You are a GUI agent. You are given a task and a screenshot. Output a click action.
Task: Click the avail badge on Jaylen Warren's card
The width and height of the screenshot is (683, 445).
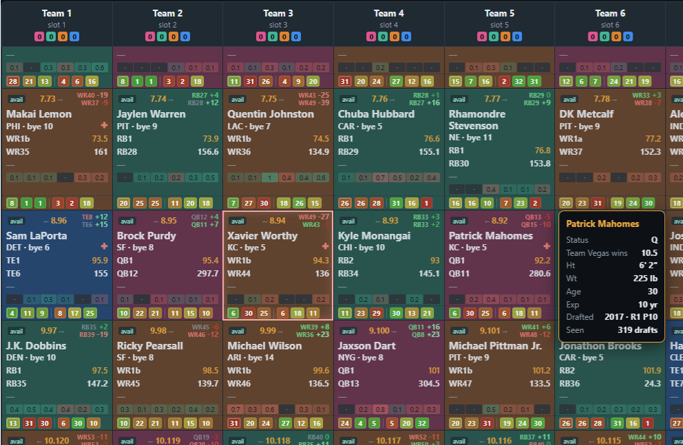pyautogui.click(x=127, y=100)
